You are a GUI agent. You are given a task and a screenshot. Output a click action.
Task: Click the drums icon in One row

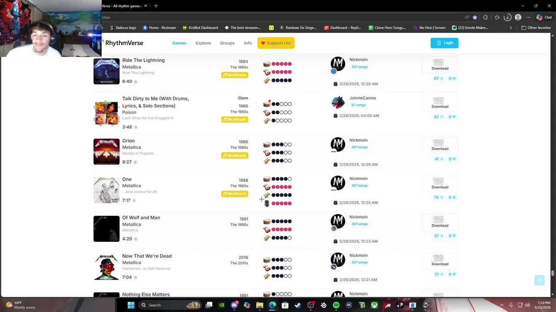click(267, 179)
